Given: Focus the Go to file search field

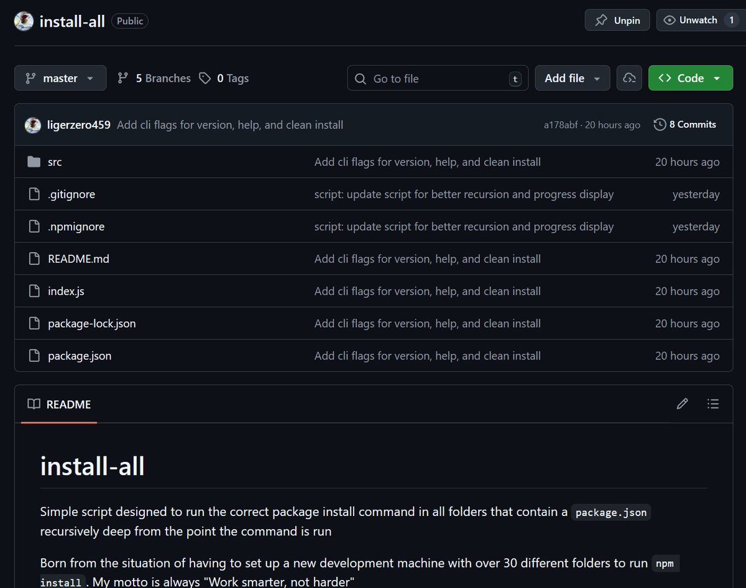Looking at the screenshot, I should coord(438,79).
